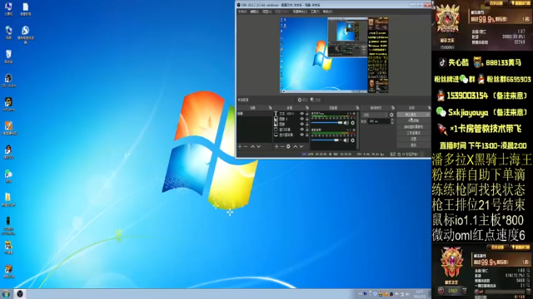Move the source up in Sources dock

coord(296,146)
